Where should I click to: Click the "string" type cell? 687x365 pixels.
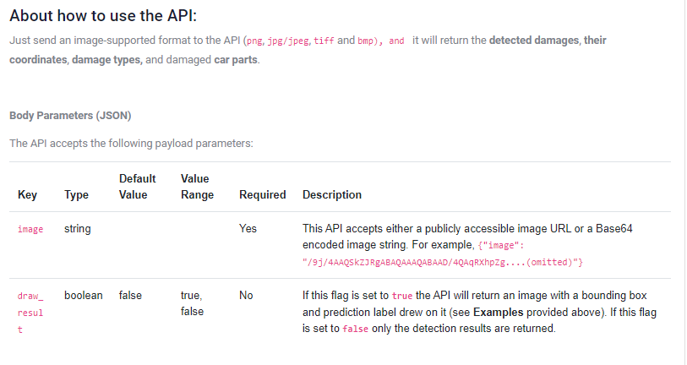[78, 228]
